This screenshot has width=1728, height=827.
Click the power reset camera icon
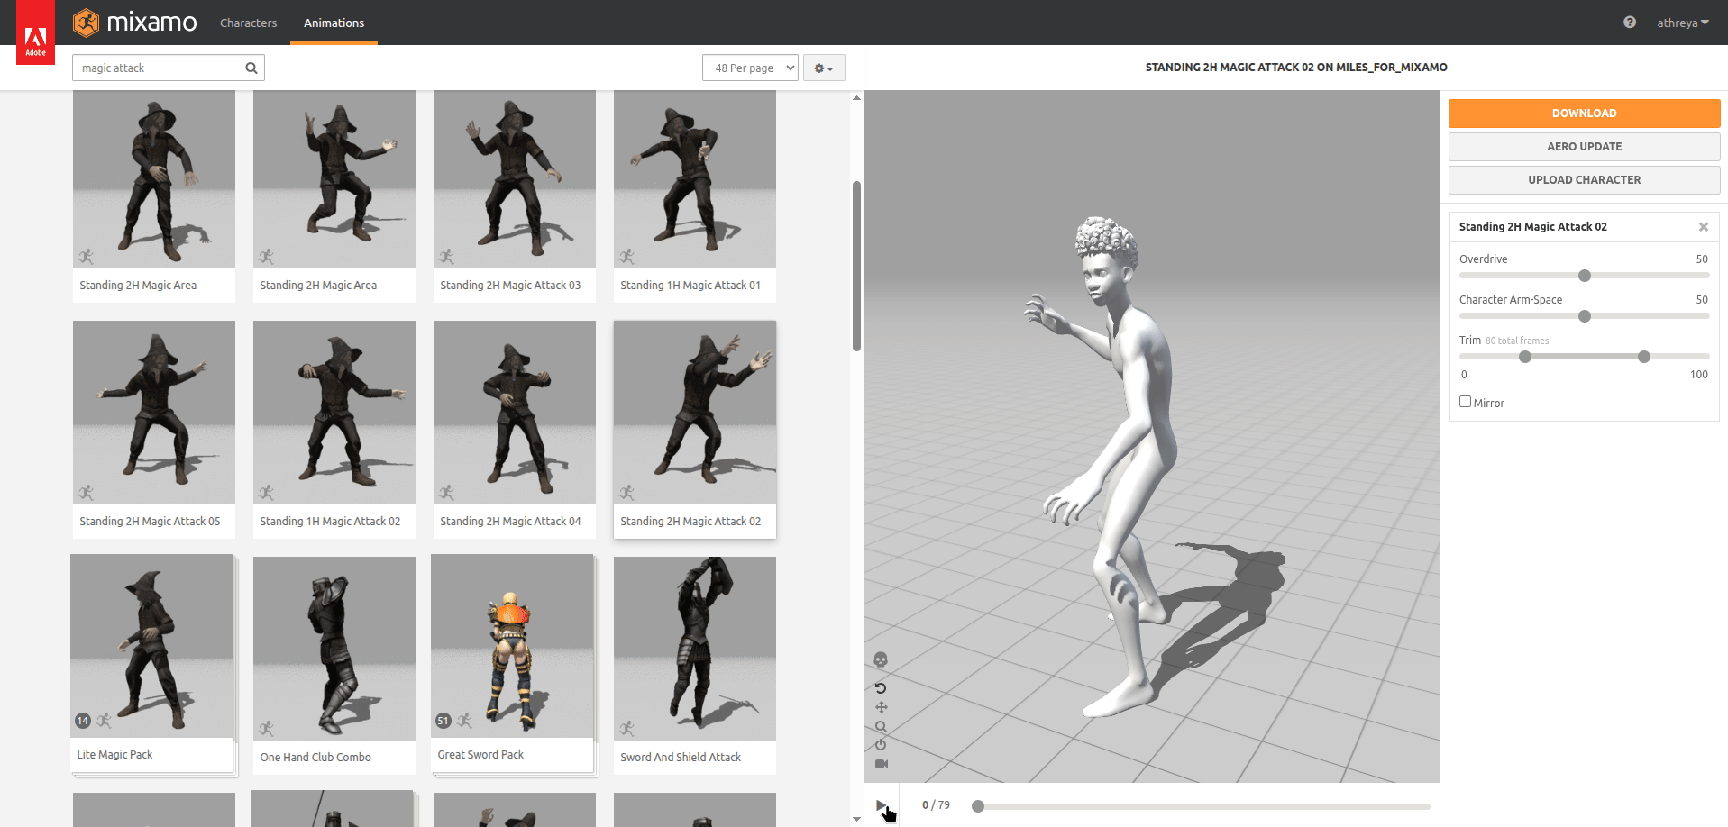pos(881,745)
